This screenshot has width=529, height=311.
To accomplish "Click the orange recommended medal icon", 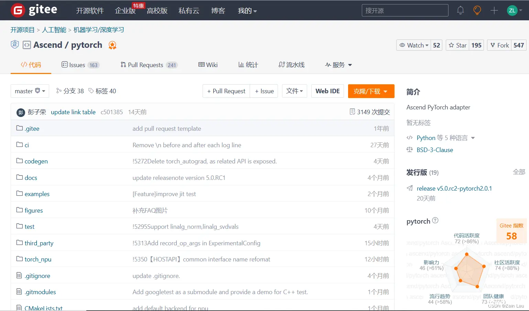I will click(x=112, y=45).
